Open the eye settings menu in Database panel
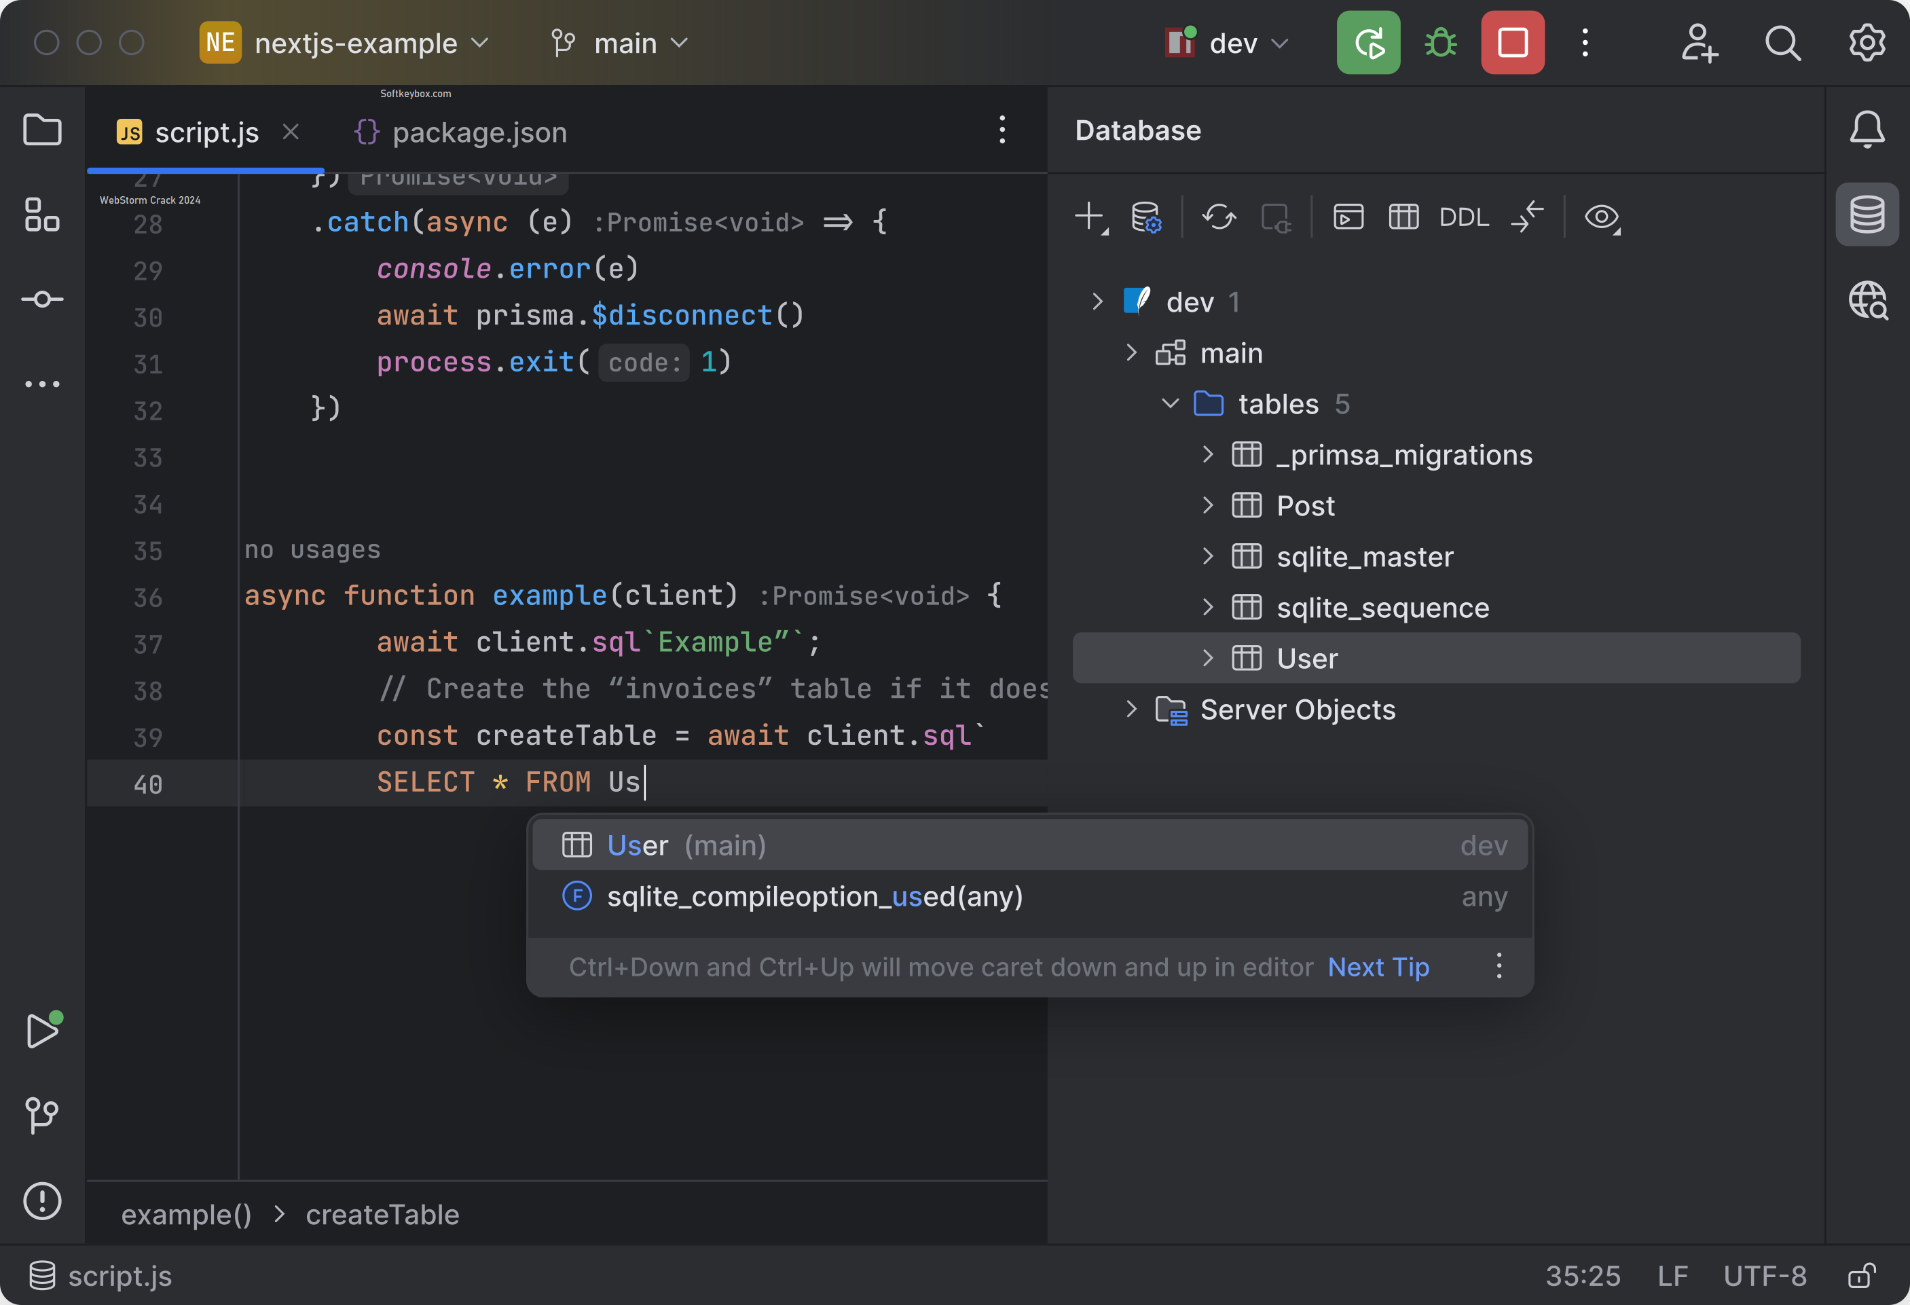Viewport: 1910px width, 1305px height. point(1601,217)
